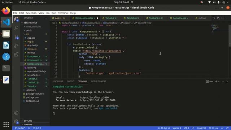Viewport: 231px width, 130px height.
Task: Open the File menu
Action: point(15,13)
